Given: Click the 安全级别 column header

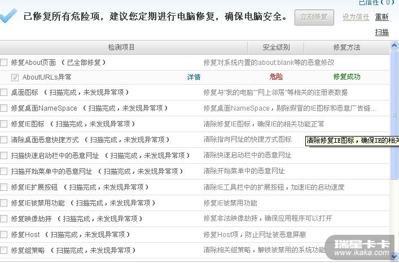Looking at the screenshot, I should pos(276,47).
